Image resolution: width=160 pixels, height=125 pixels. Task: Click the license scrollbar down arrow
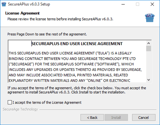[x=148, y=80]
